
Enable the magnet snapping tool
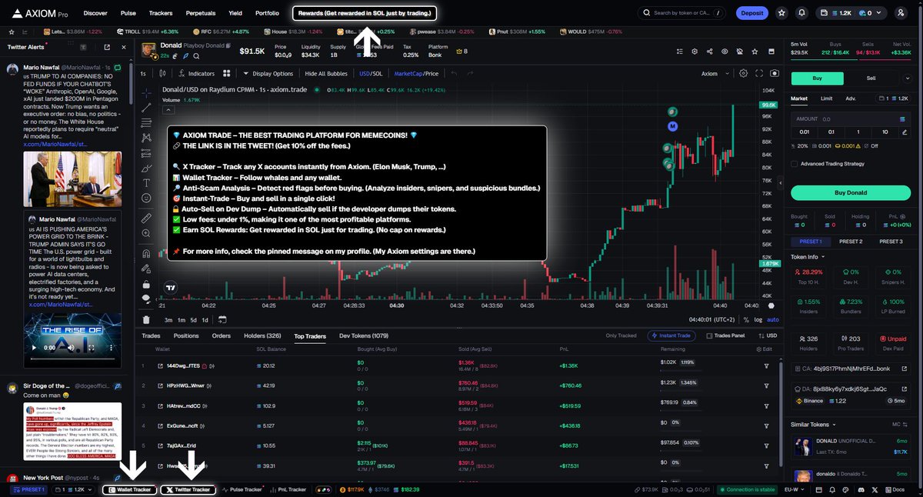[146, 253]
